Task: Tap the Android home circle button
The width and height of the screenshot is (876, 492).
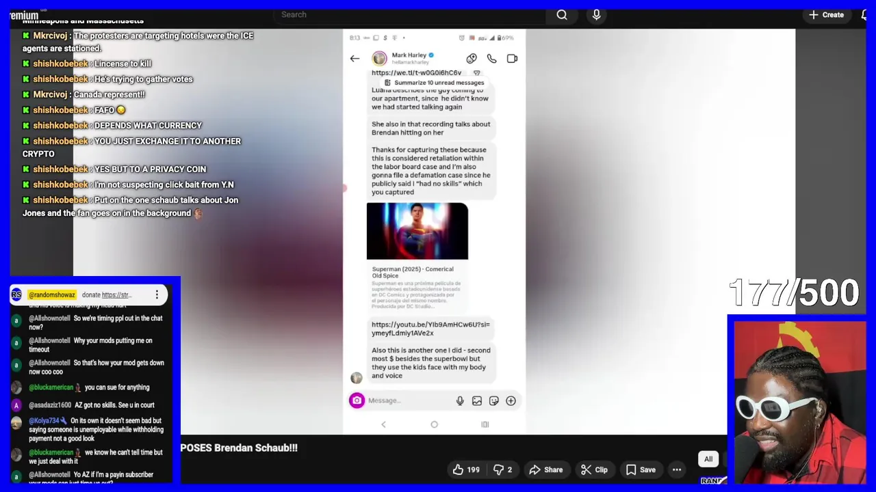Action: [434, 424]
